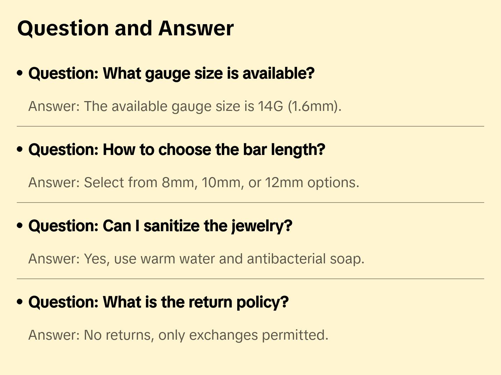Click the bullet beside the bar length question
The height and width of the screenshot is (375, 501).
point(20,149)
